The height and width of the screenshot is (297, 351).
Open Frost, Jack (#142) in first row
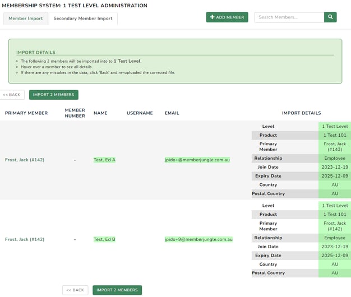point(25,160)
